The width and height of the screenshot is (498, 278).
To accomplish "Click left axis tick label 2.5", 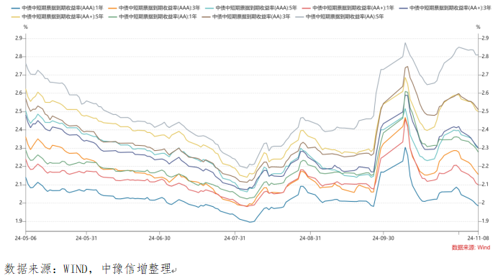I will 19,111.
